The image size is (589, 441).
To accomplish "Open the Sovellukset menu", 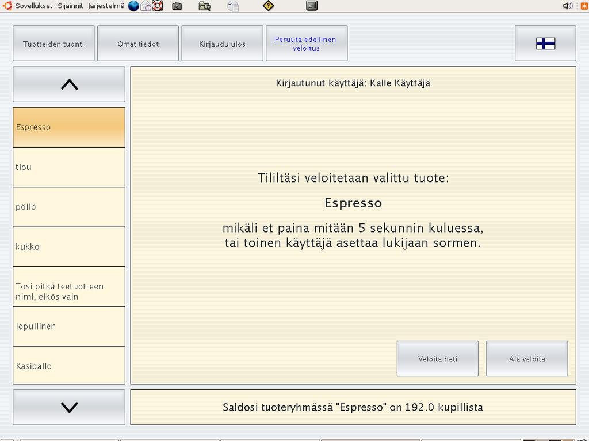I will coord(34,6).
